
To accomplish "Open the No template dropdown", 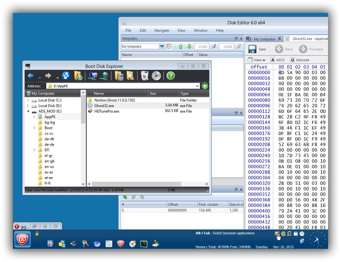I will [x=162, y=46].
